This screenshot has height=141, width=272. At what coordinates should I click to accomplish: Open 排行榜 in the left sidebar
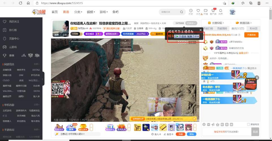point(13,30)
